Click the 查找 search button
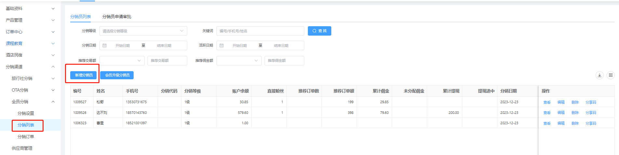619x155 pixels. [319, 31]
